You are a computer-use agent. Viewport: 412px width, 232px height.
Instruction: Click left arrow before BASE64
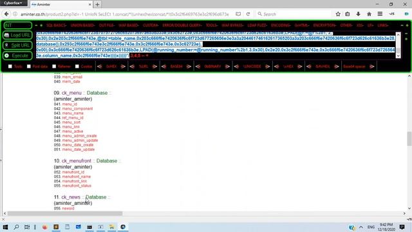point(164,66)
